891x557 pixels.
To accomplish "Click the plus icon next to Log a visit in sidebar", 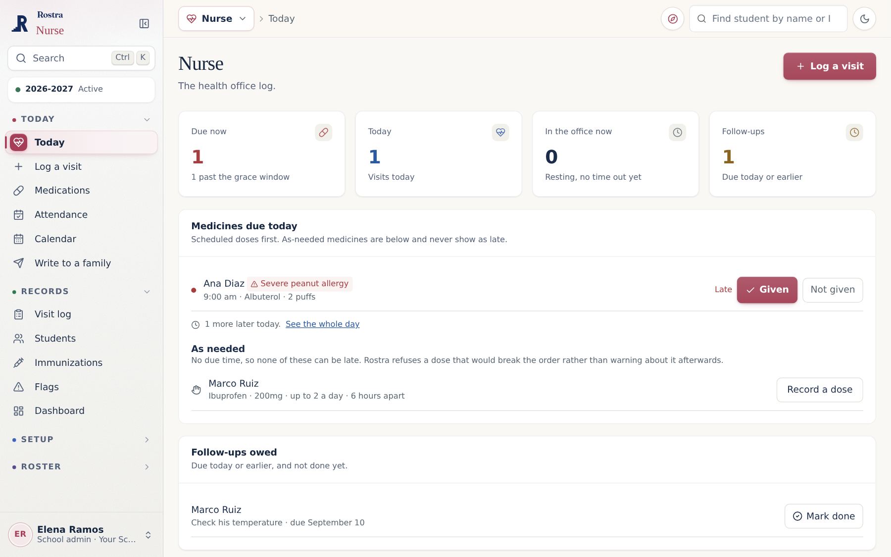I will [x=19, y=167].
